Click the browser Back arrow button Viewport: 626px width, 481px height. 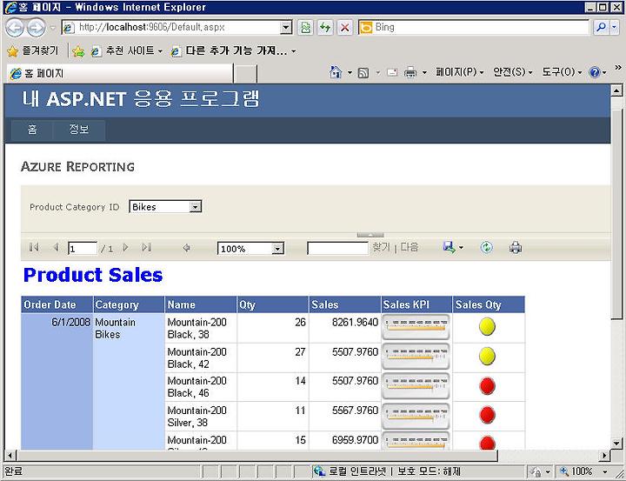15,28
